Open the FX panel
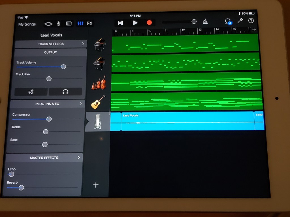 90,23
